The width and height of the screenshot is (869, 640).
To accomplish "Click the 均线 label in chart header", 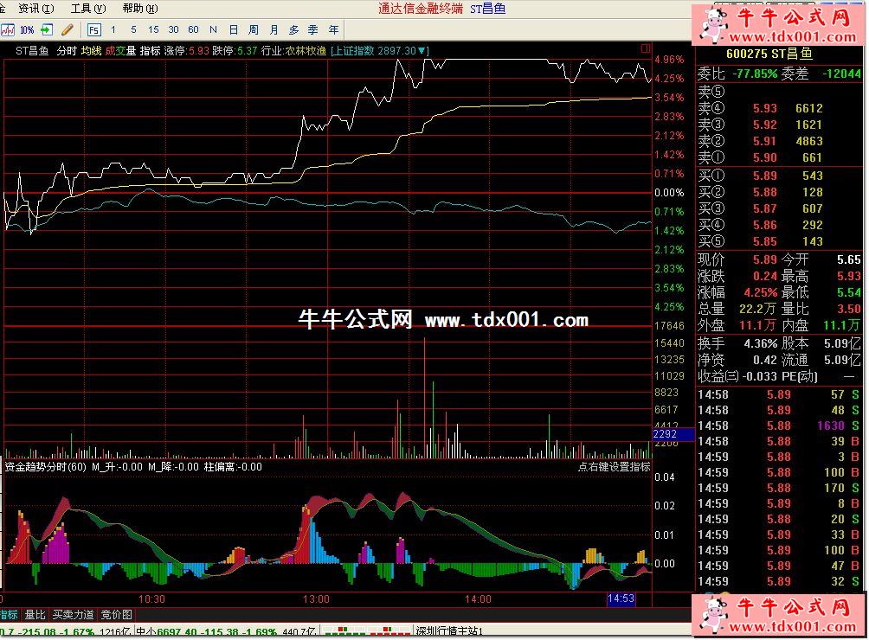I will (x=92, y=51).
